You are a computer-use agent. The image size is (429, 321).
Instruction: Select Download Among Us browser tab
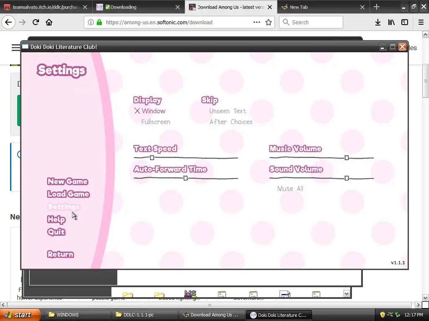(x=230, y=7)
